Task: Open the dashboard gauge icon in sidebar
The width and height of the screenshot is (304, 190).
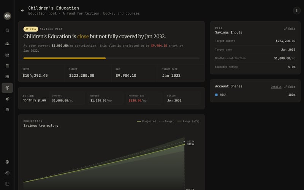Action: pos(7,44)
